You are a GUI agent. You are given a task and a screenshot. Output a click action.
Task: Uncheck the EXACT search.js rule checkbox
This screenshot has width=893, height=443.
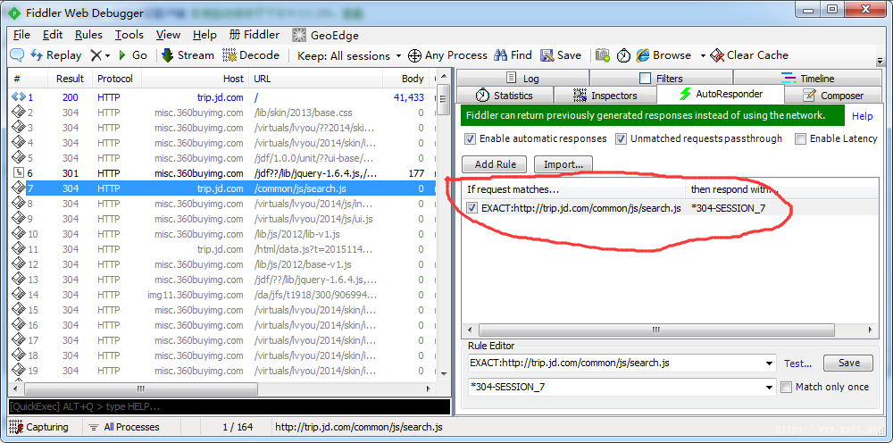(472, 208)
